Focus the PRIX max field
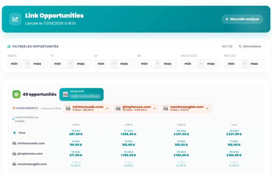This screenshot has height=176, width=272. pos(256,64)
